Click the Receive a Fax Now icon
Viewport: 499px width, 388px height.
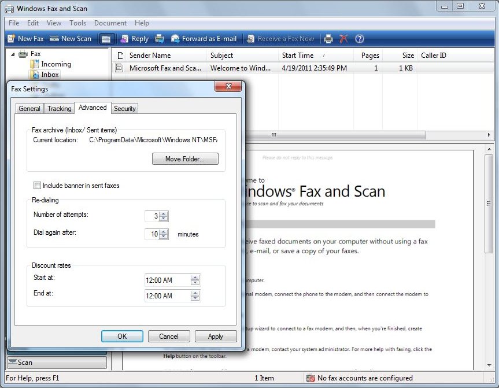click(251, 39)
